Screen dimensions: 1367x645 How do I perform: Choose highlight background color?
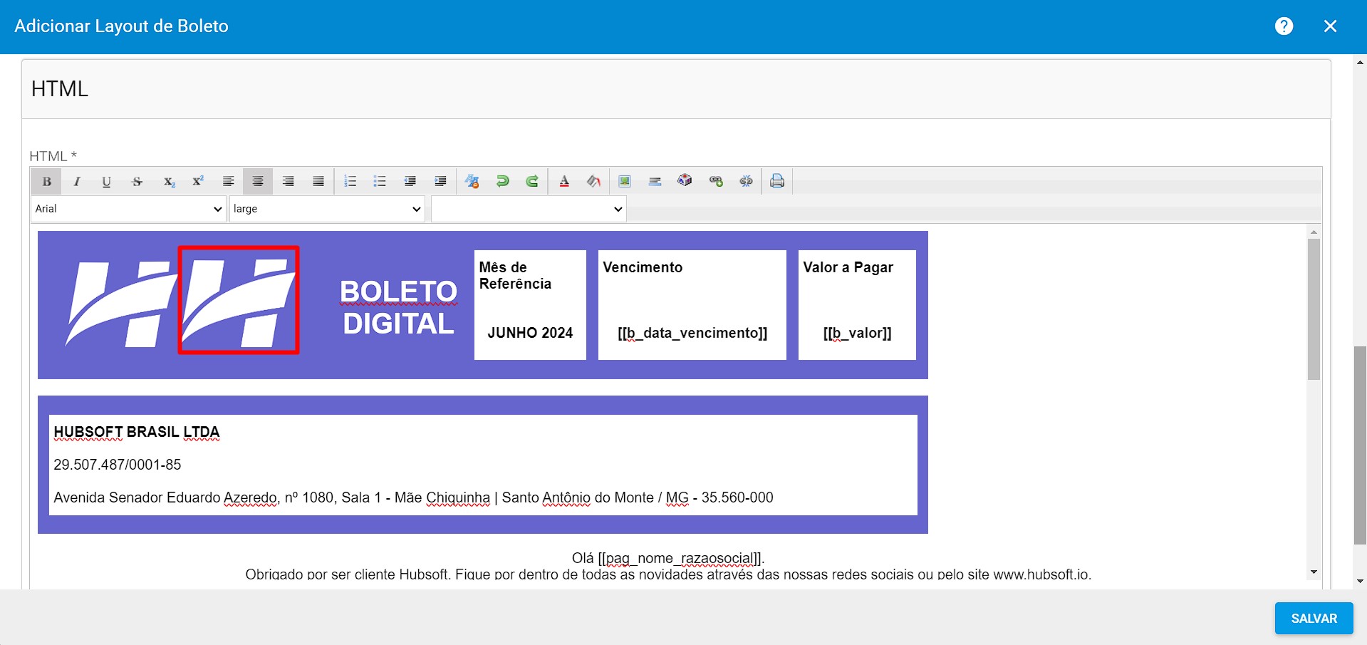[x=593, y=182]
